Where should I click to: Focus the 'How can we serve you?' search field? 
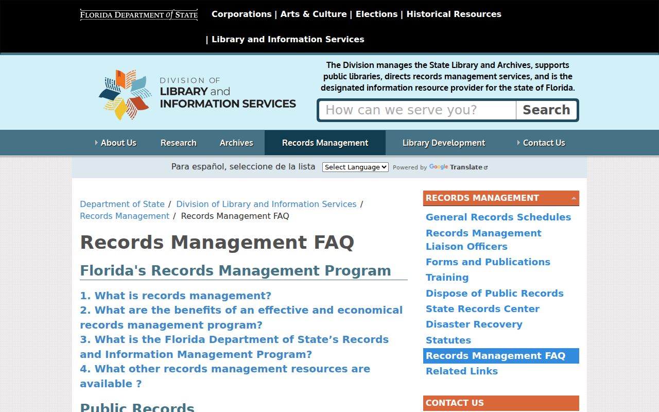point(418,110)
